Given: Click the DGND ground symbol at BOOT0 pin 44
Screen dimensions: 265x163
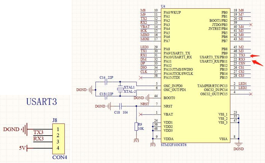Looking at the screenshot, I should pyautogui.click(x=147, y=98).
